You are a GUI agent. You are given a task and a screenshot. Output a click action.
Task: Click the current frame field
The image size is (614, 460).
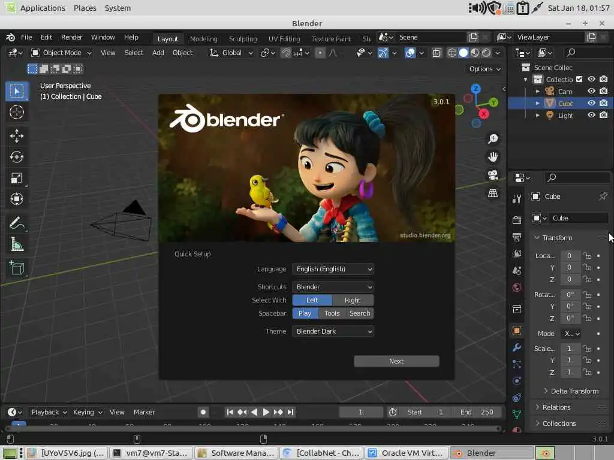point(360,412)
